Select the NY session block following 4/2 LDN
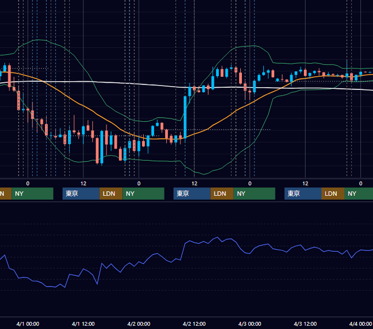The image size is (373, 329). pyautogui.click(x=255, y=194)
